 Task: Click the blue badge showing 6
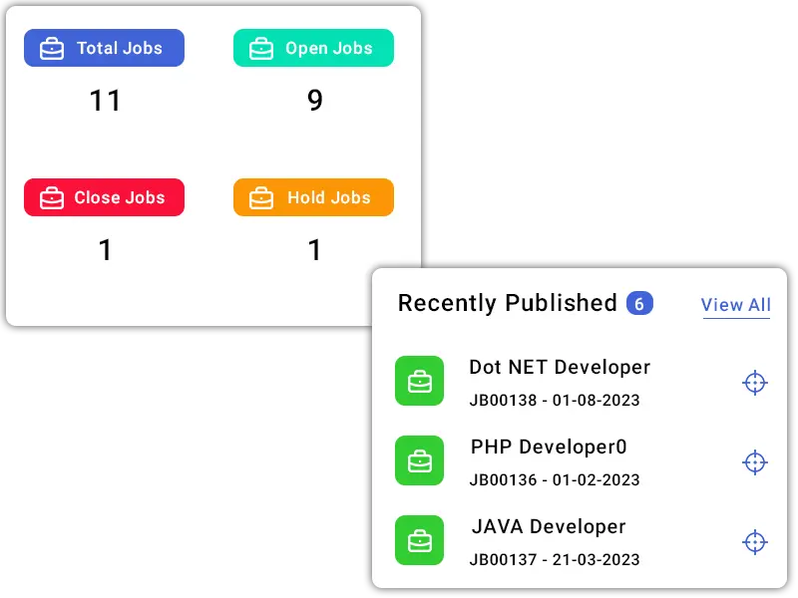point(639,303)
